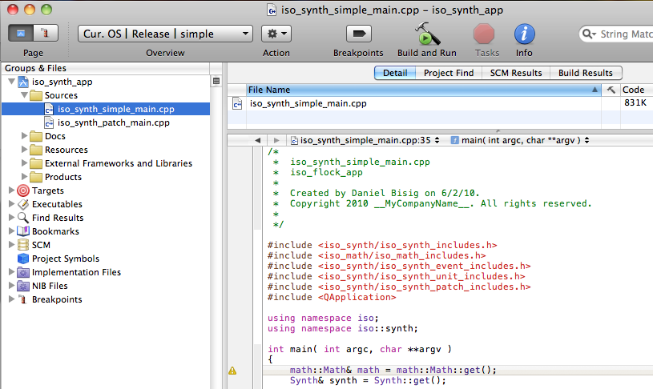Expand External Frameworks and Libraries folder
The width and height of the screenshot is (653, 389).
coord(24,163)
